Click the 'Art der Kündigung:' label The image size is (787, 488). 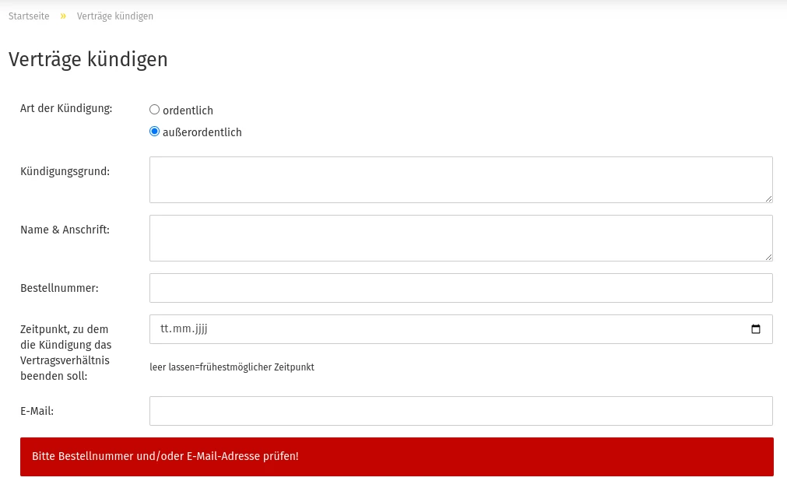(66, 108)
